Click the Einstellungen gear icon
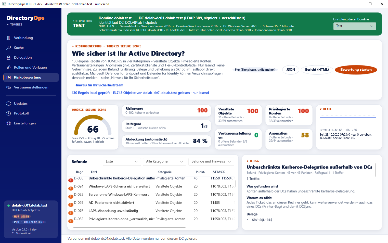Image resolution: width=388 pixels, height=243 pixels. click(8, 123)
